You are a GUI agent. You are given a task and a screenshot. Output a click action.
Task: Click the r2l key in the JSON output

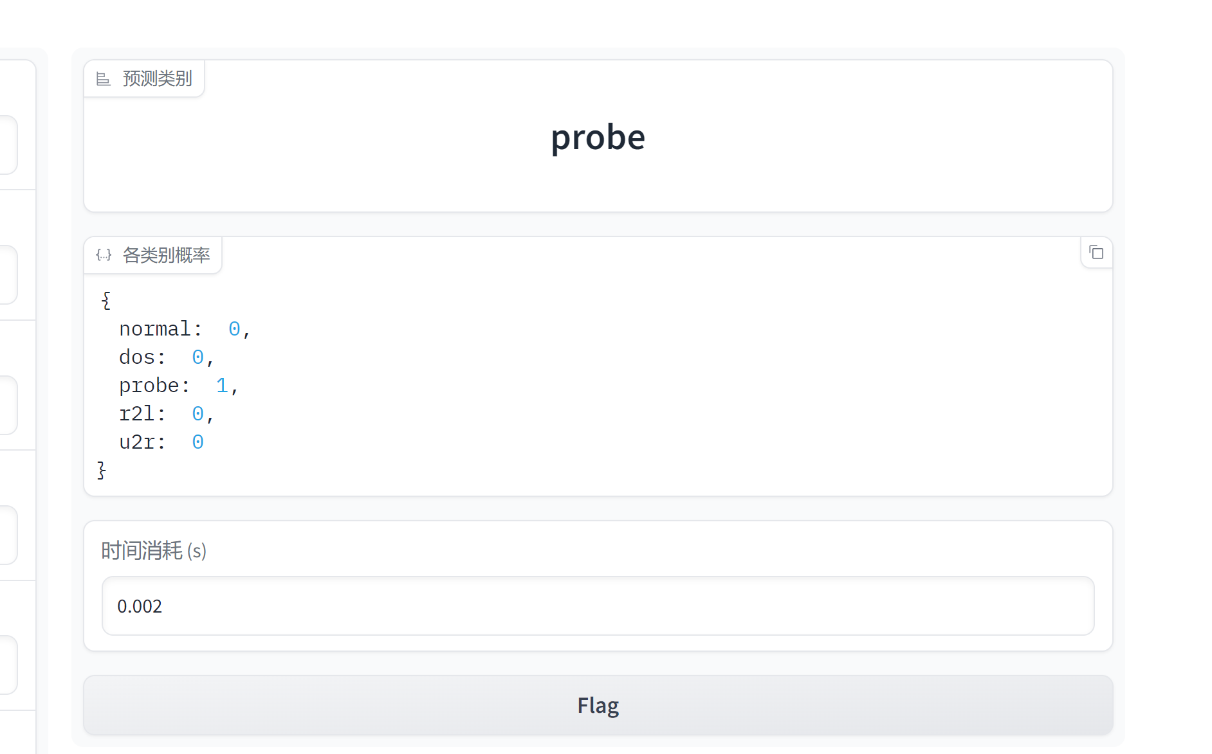click(137, 414)
